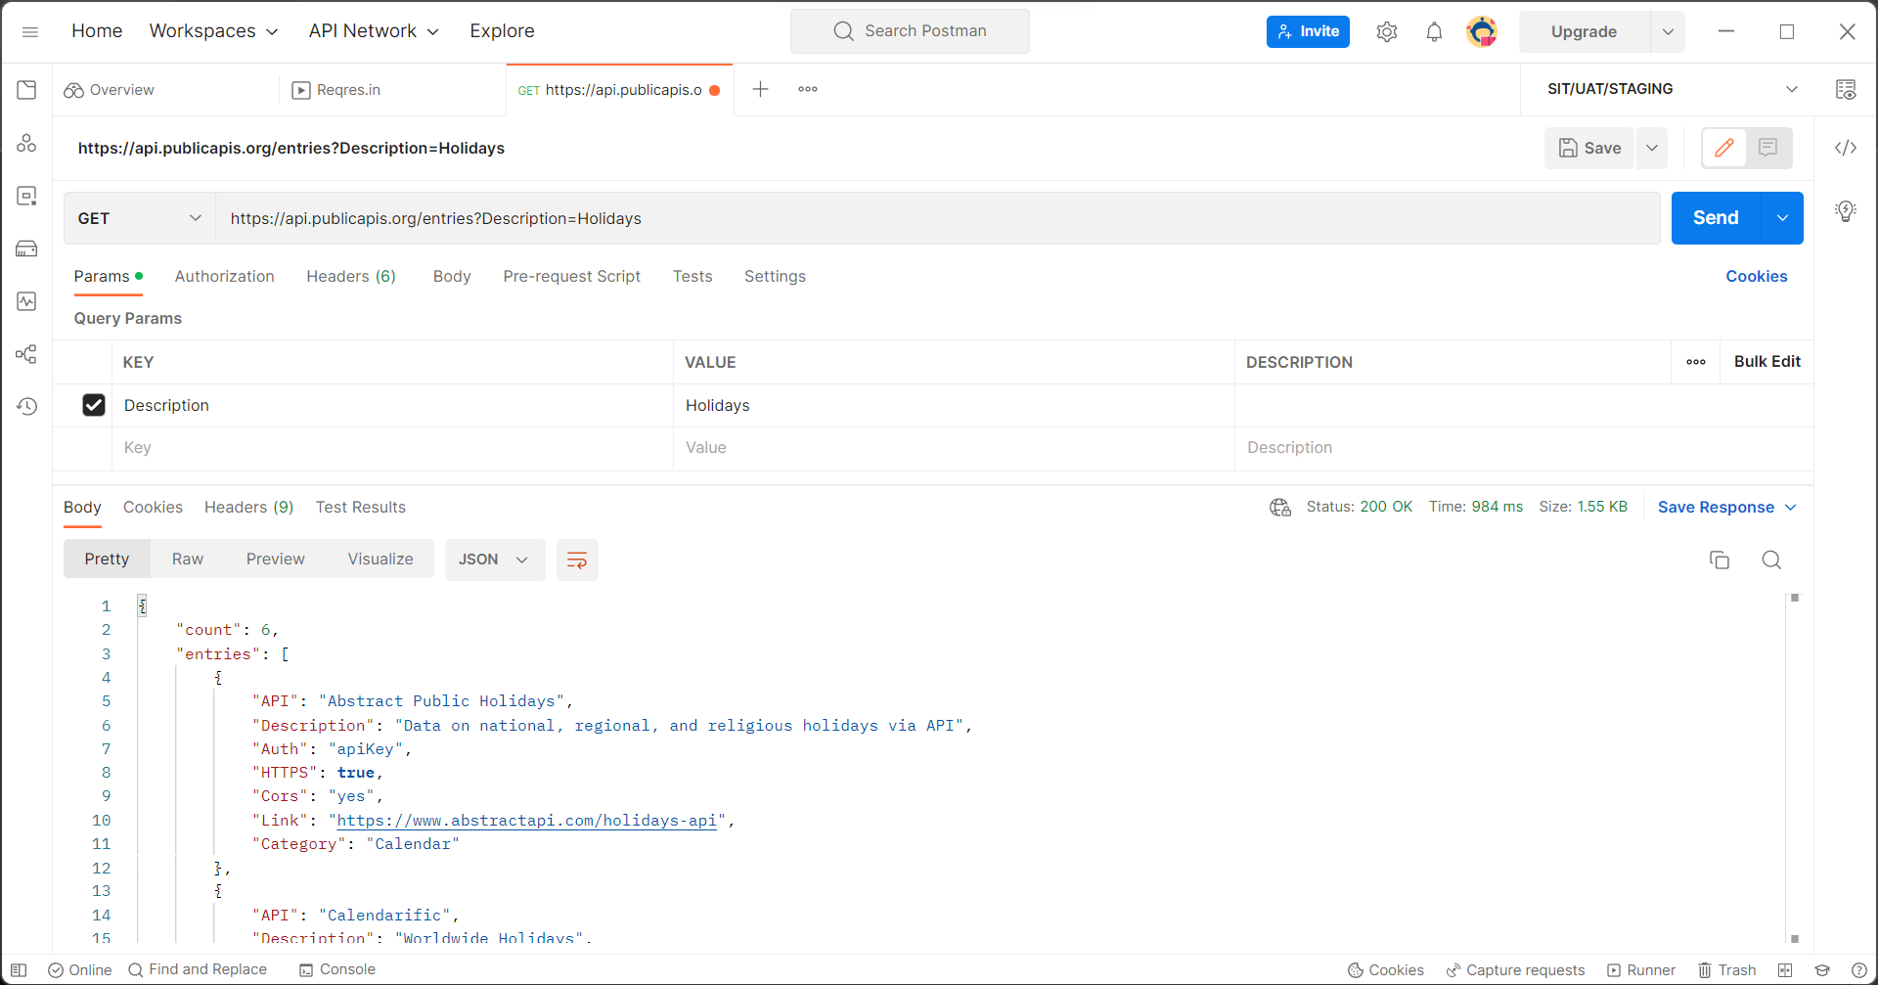Open the abstractapi.com holidays-api link
The width and height of the screenshot is (1878, 985).
pos(526,821)
